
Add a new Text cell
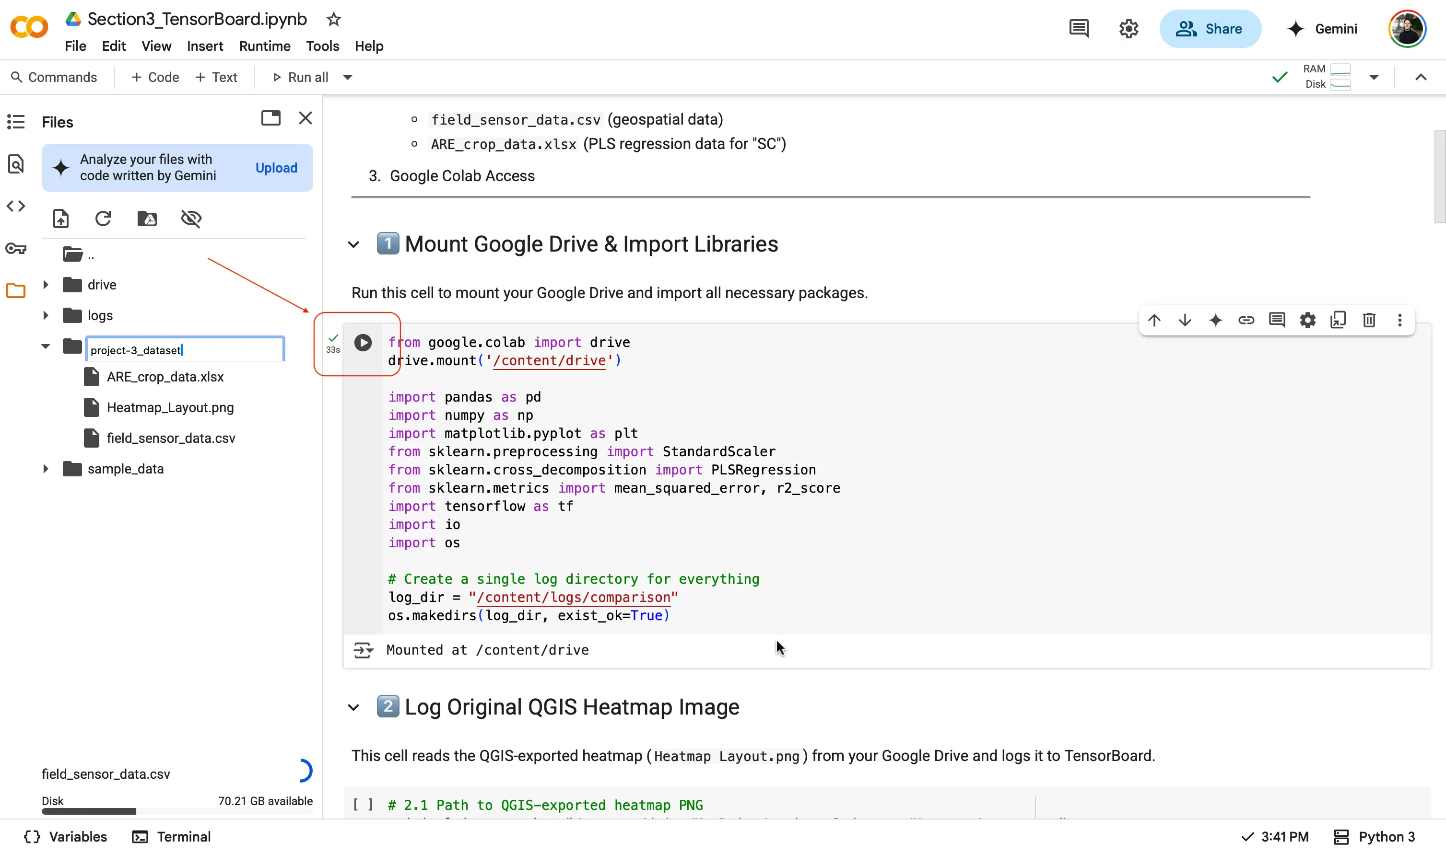[x=216, y=77]
